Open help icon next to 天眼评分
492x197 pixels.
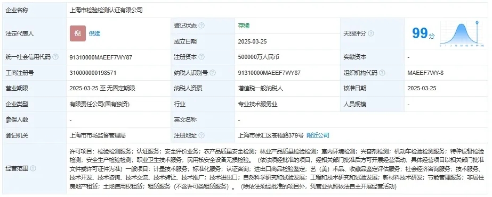[x=371, y=34]
